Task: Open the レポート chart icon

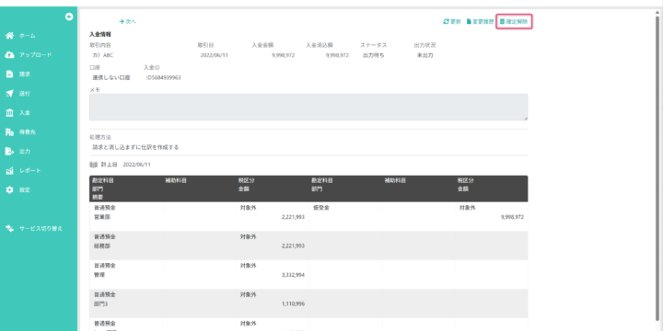Action: pyautogui.click(x=10, y=171)
